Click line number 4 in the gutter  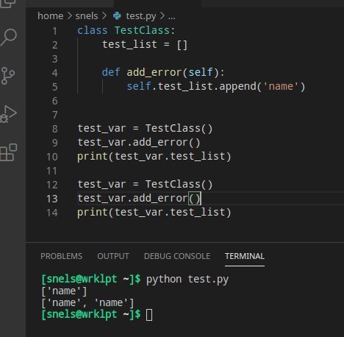point(55,73)
